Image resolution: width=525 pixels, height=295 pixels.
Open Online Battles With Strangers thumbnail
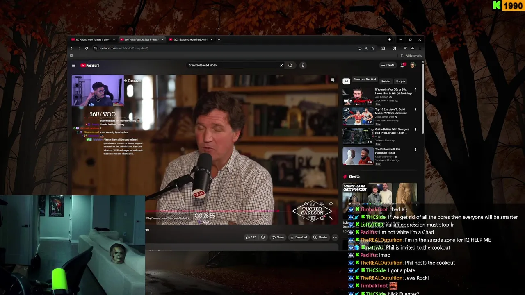(x=358, y=136)
